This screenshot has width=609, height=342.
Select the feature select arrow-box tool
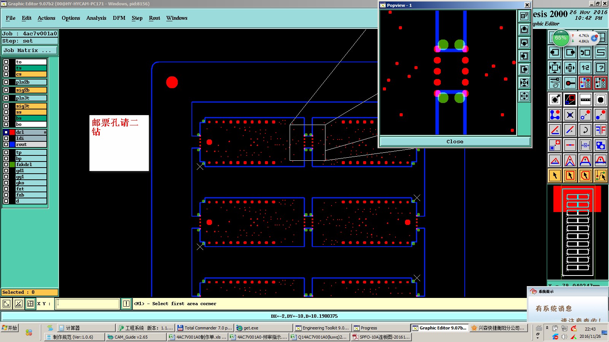555,100
